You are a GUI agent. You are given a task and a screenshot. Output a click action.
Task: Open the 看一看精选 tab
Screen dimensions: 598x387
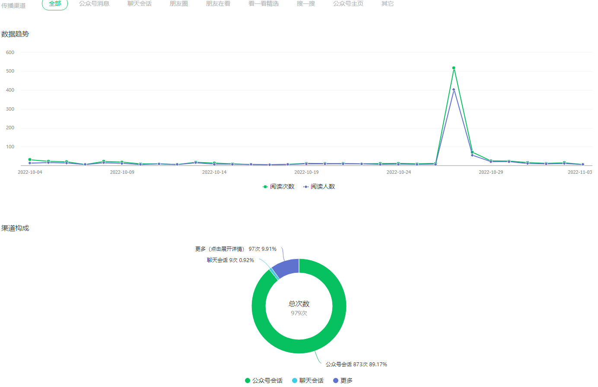[x=264, y=3]
